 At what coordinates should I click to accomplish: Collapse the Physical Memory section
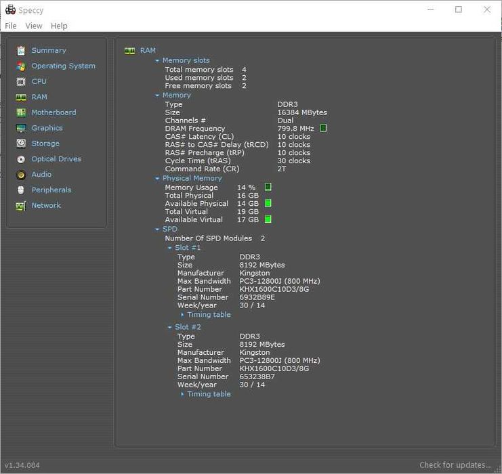click(x=157, y=178)
